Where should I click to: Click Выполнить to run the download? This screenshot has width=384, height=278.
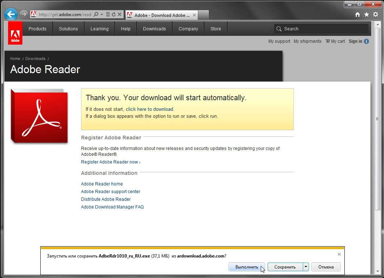pyautogui.click(x=246, y=267)
